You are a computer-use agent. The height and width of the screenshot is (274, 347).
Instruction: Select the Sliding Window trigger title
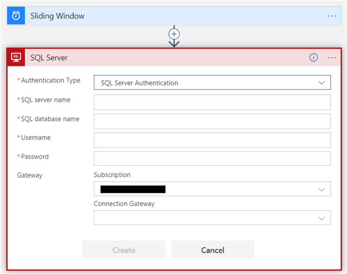pos(57,16)
